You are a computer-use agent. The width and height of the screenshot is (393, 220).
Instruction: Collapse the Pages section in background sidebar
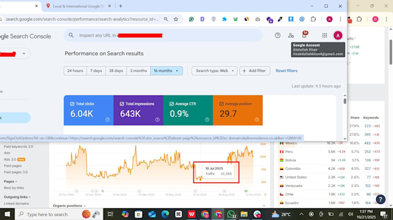pos(10,181)
